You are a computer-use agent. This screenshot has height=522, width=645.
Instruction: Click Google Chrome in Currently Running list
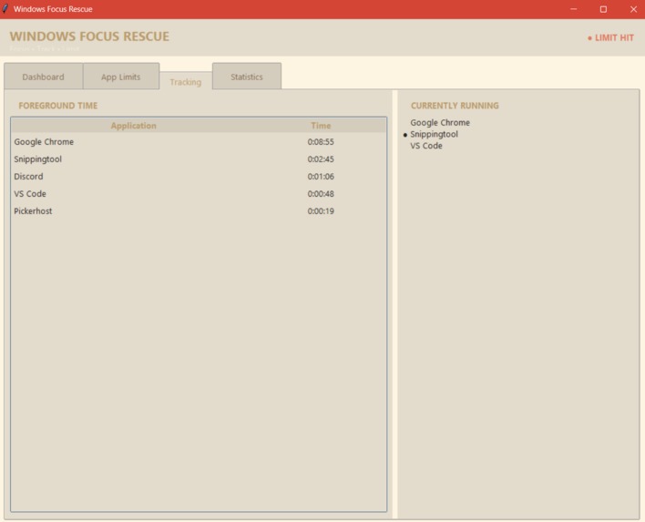pos(440,123)
